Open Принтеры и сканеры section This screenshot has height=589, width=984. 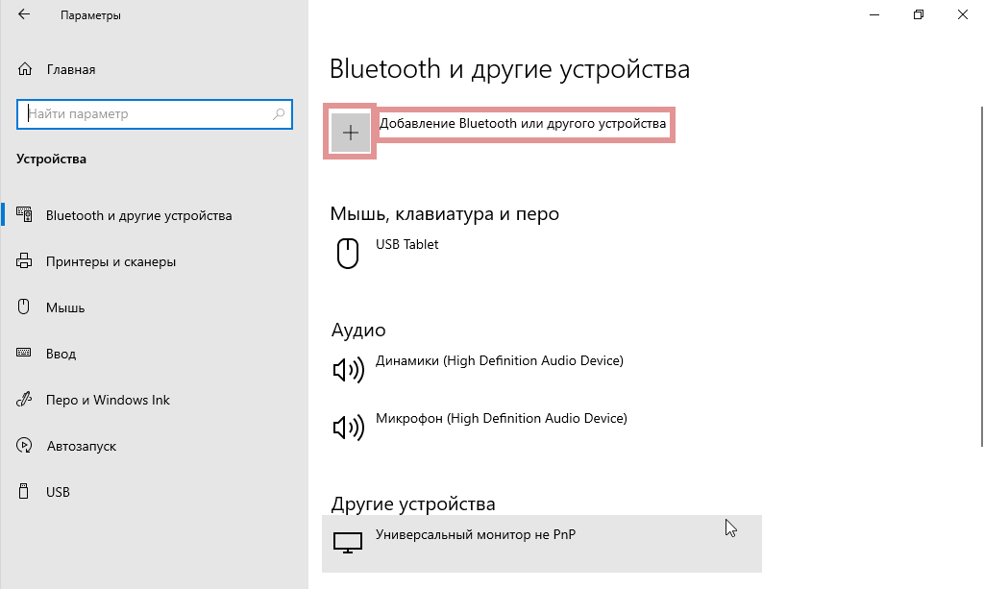[x=110, y=261]
